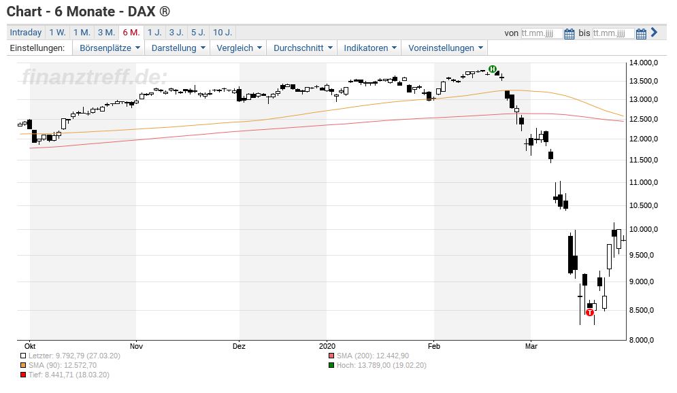
Task: Open the 'bis' date calendar picker
Action: 641,33
